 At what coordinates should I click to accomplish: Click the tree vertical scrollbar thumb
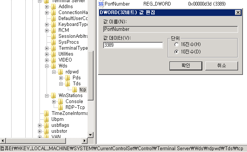(91, 76)
